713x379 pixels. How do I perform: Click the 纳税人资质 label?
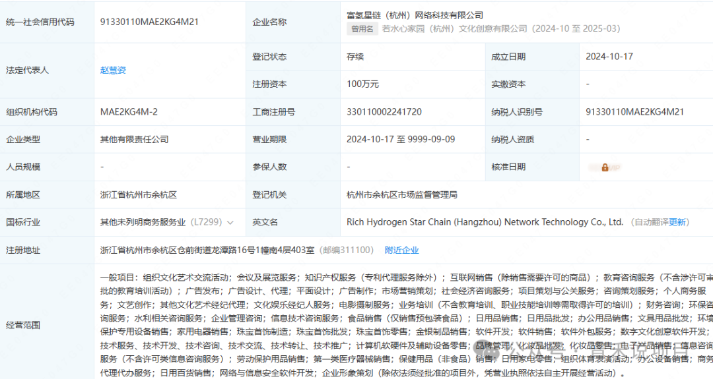pyautogui.click(x=512, y=140)
